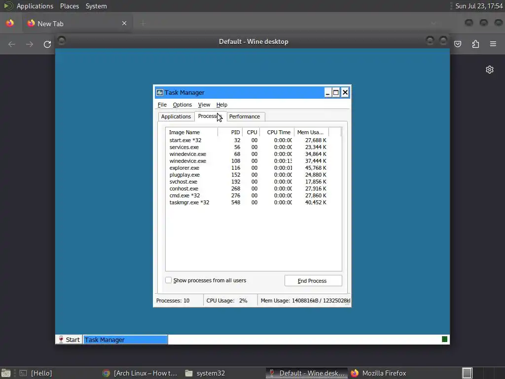Screen dimensions: 505x379
Task: Select the New Tab tab in Firefox
Action: coord(77,23)
